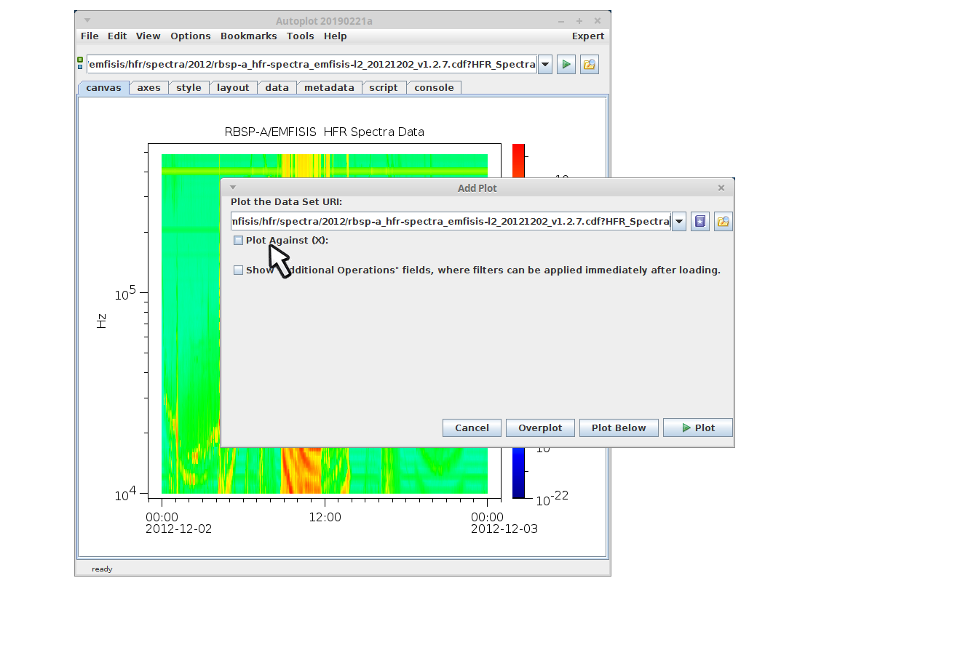Enable the Plot Against (X) checkbox

tap(238, 241)
